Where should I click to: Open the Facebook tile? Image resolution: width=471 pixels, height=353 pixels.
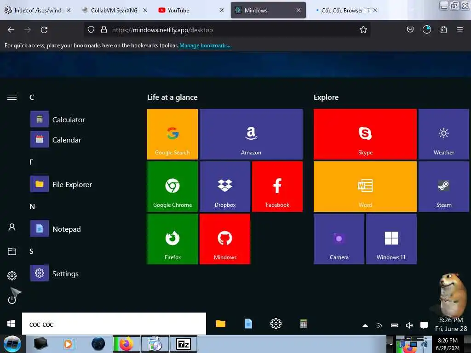[277, 187]
